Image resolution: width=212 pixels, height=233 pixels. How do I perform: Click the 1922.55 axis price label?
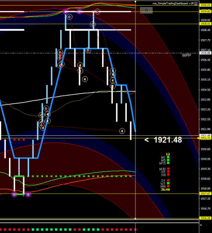click(205, 119)
